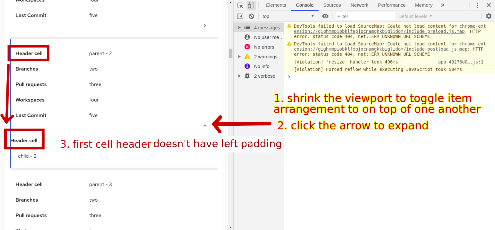Click the live expression eye icon

[325, 16]
